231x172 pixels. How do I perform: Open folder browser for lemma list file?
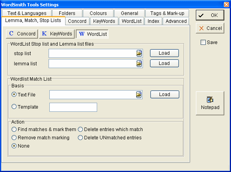(139, 63)
